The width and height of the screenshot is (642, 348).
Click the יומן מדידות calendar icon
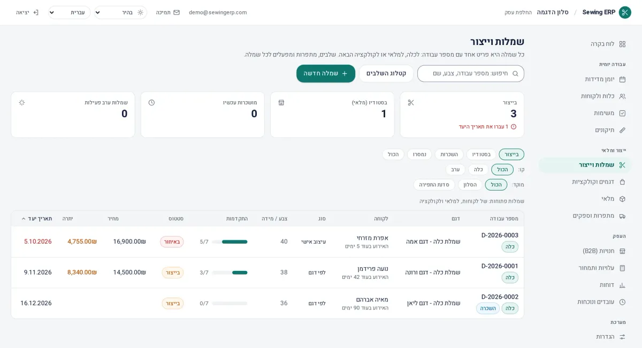(x=622, y=79)
